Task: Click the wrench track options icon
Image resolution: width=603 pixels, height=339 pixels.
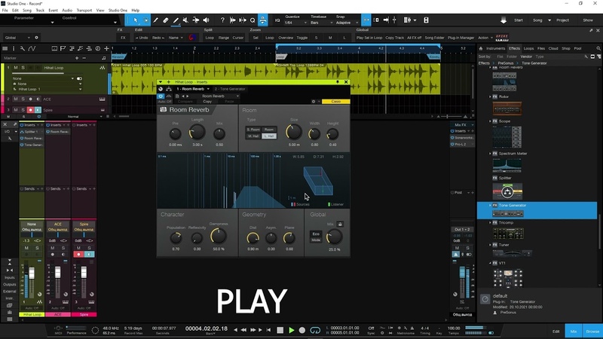Action: [x=23, y=48]
